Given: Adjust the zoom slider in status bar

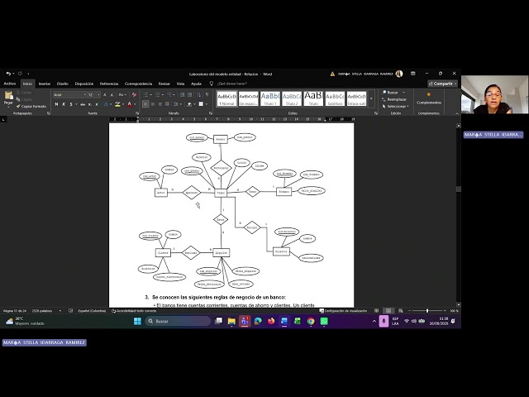Looking at the screenshot, I should [x=427, y=311].
